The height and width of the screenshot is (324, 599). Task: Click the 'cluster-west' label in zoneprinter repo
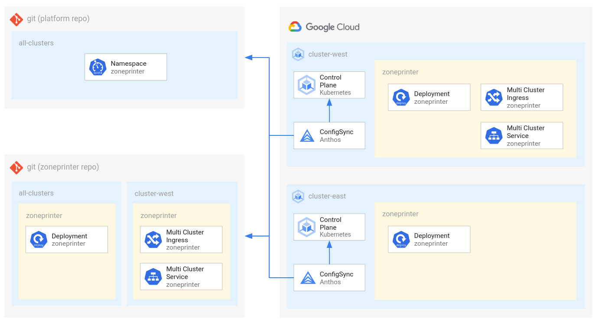coord(154,193)
